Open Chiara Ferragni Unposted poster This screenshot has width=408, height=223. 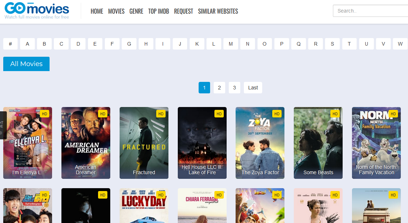click(202, 205)
